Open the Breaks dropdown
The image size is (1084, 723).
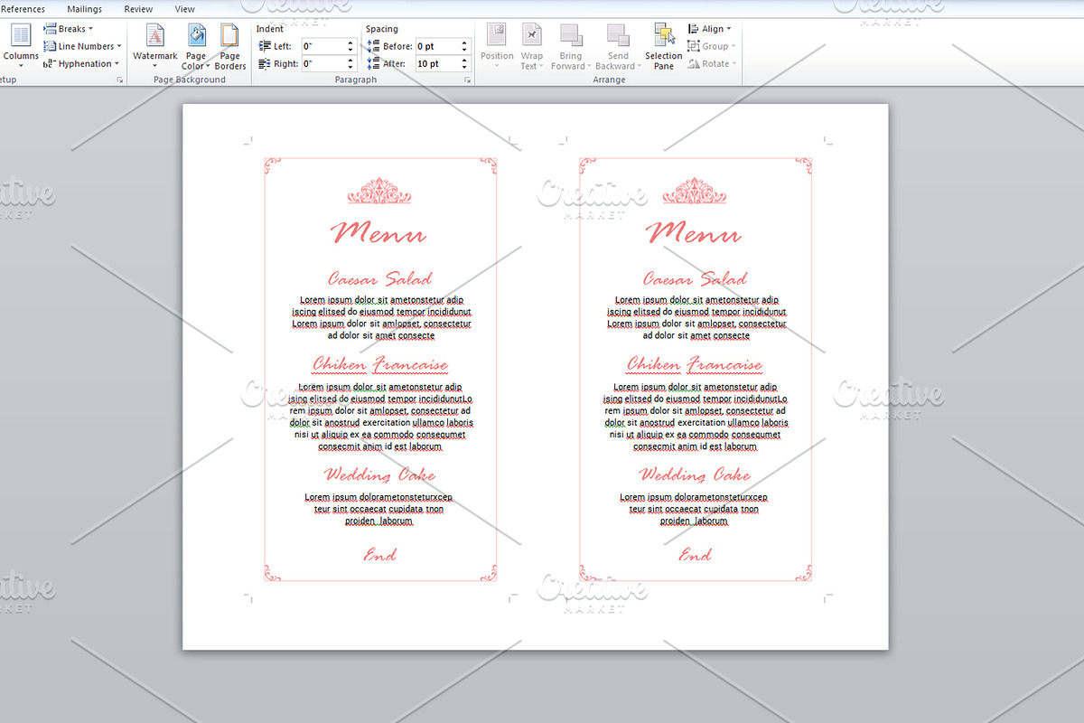tap(69, 28)
